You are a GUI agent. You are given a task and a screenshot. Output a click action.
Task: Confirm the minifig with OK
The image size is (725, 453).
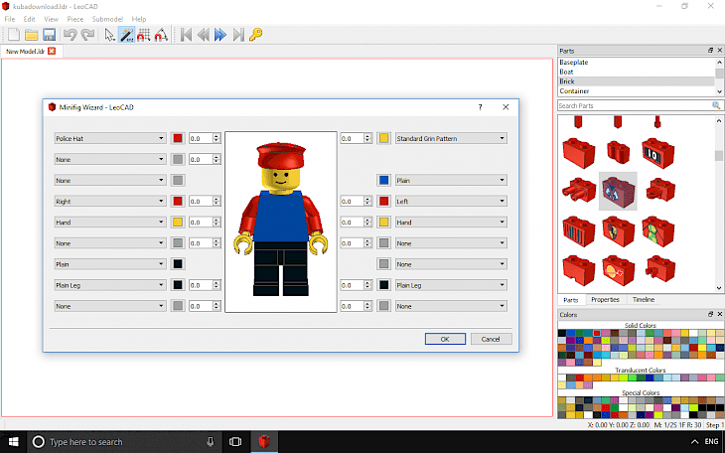point(445,339)
